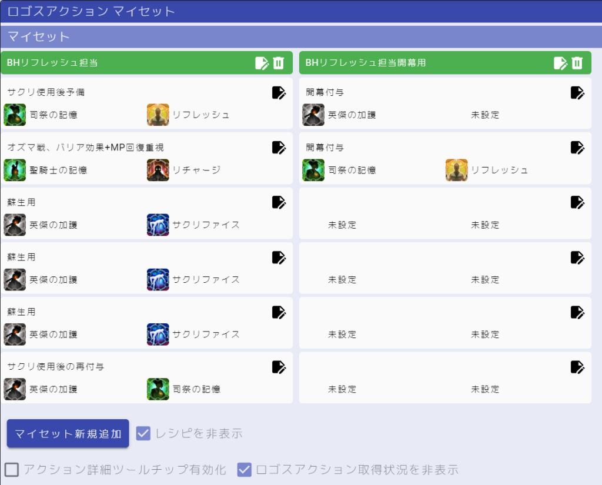Screen dimensions: 602x485
Task: Click 司祭の記憶 icon in サクリ使用後予備 row
Action: 15,115
